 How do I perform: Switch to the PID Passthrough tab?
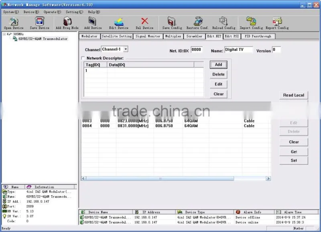258,36
